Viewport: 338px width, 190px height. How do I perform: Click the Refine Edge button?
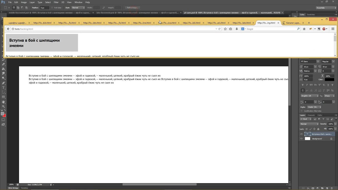tap(132, 8)
